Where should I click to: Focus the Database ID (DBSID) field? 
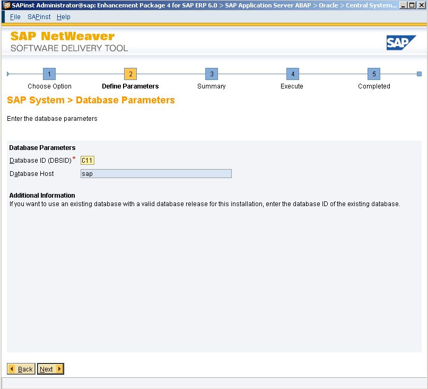click(x=88, y=161)
